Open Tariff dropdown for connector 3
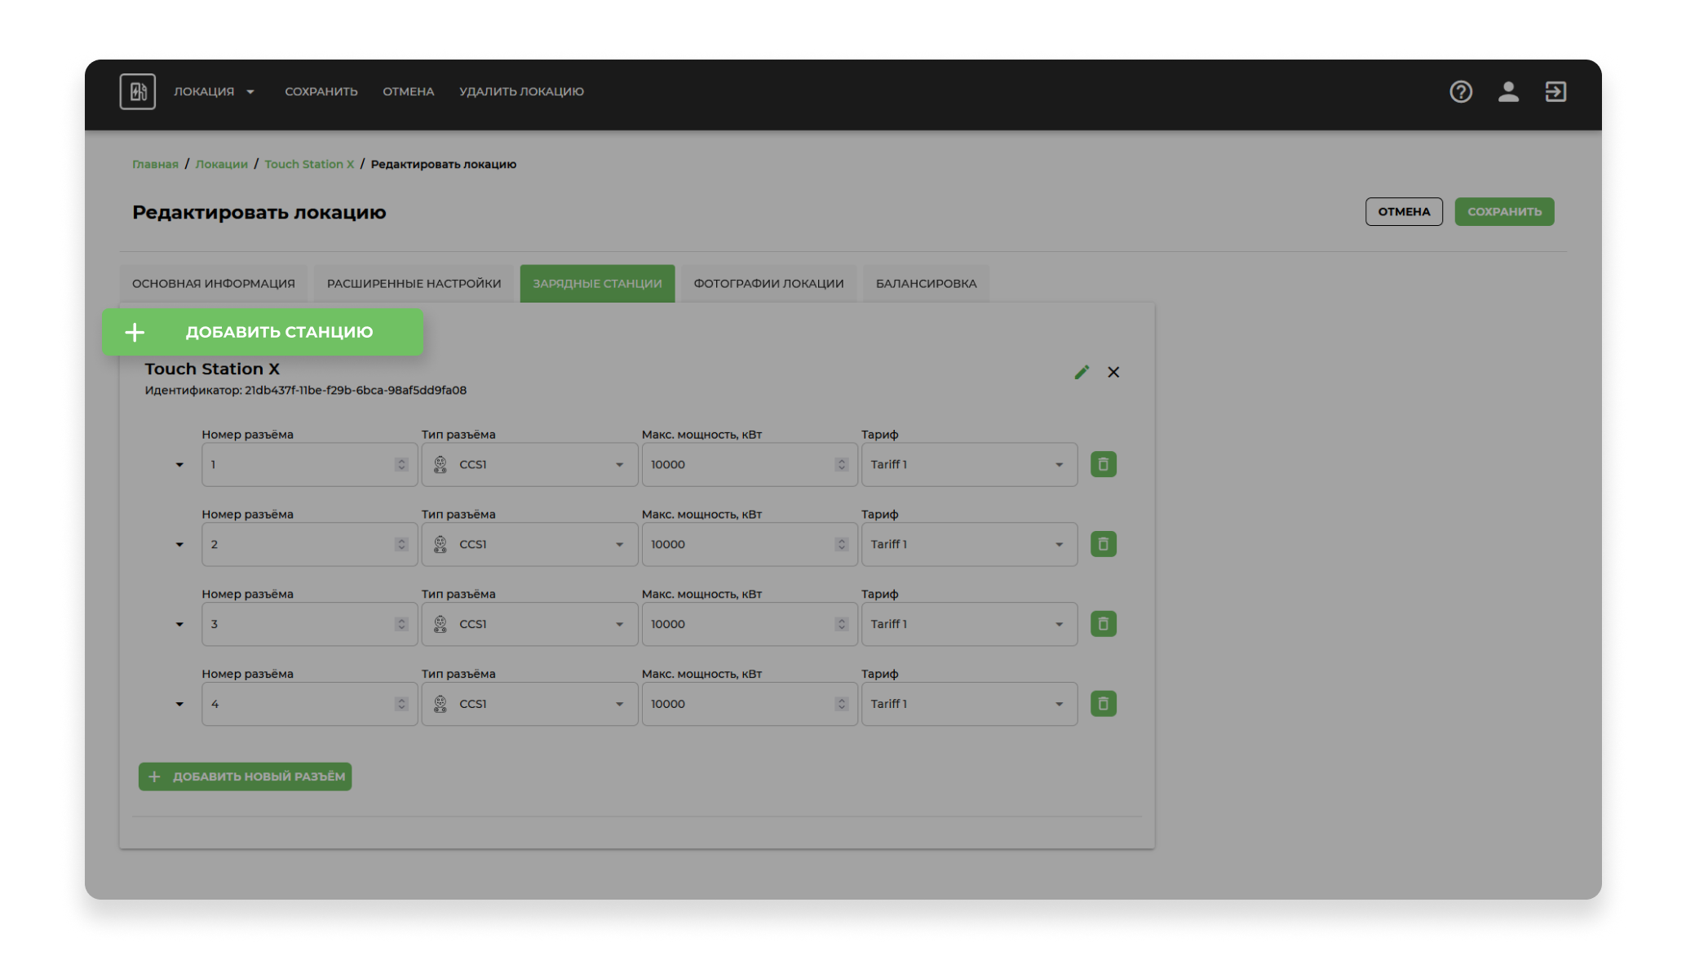This screenshot has width=1686, height=960. (969, 625)
